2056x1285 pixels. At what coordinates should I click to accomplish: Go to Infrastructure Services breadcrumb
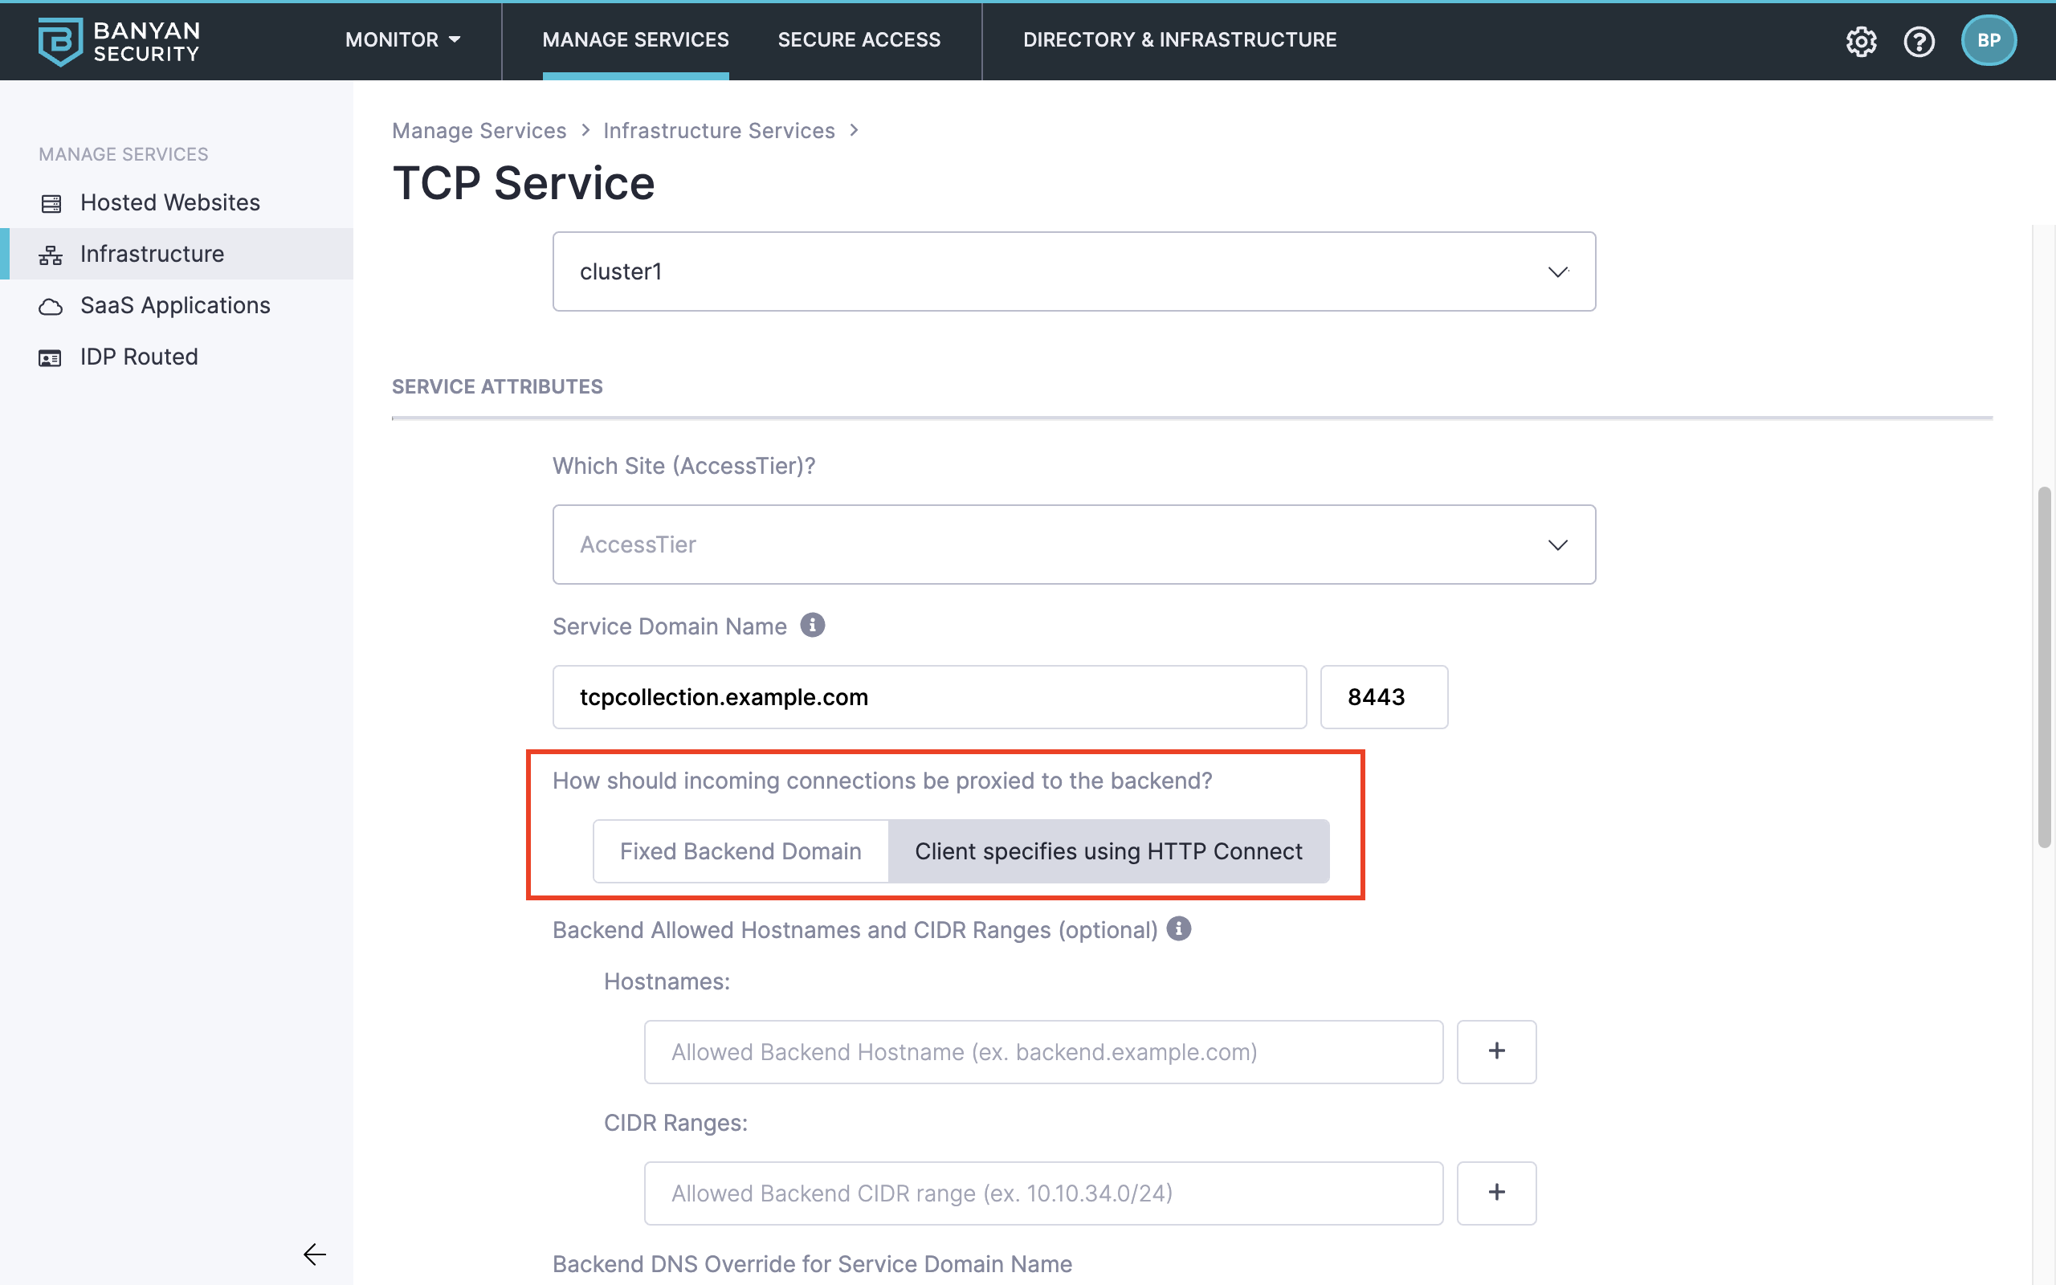click(719, 130)
